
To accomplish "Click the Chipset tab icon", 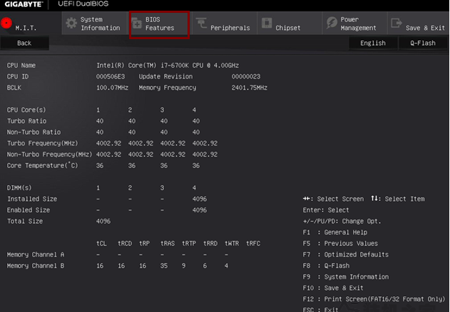I will pos(266,24).
